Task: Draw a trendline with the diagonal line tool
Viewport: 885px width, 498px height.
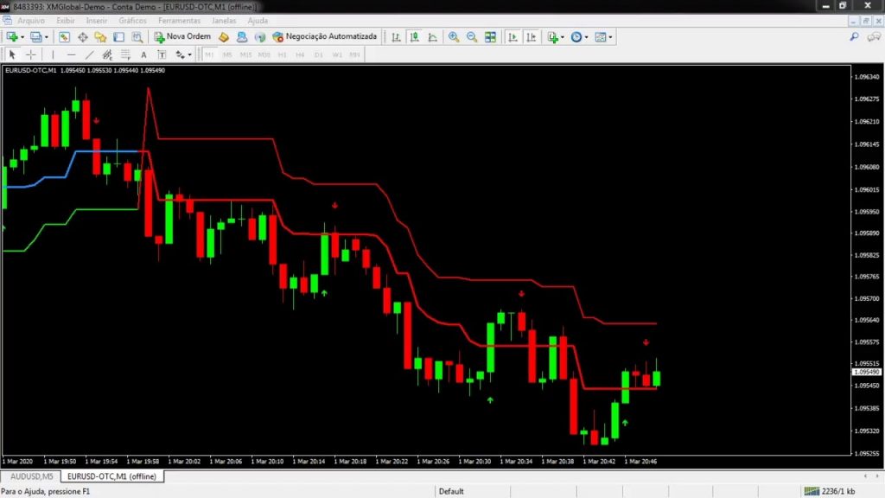Action: 90,54
